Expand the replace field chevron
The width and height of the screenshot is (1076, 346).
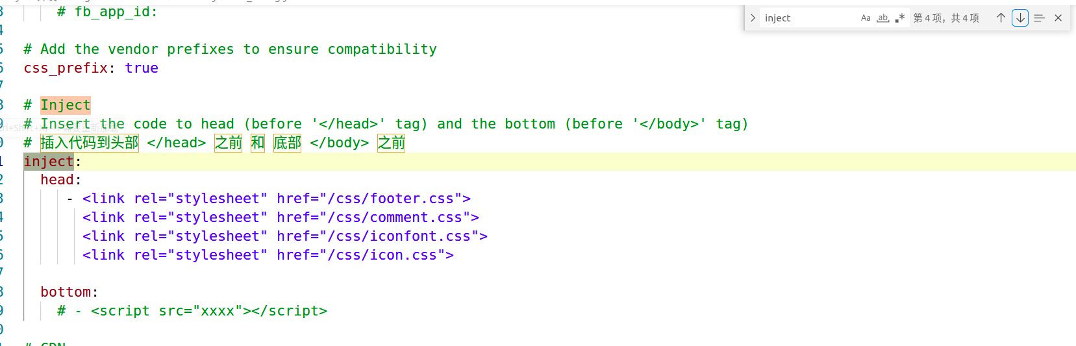[753, 18]
